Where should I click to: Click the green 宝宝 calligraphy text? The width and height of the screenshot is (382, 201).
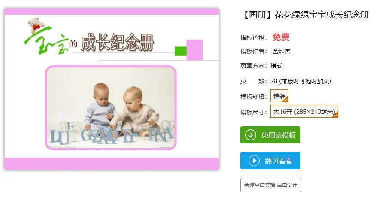46,40
